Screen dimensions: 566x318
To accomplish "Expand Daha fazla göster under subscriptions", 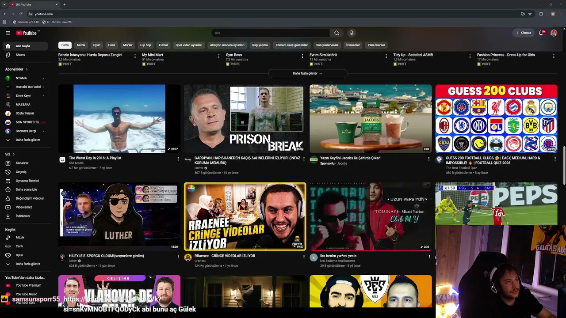I will tap(25, 140).
